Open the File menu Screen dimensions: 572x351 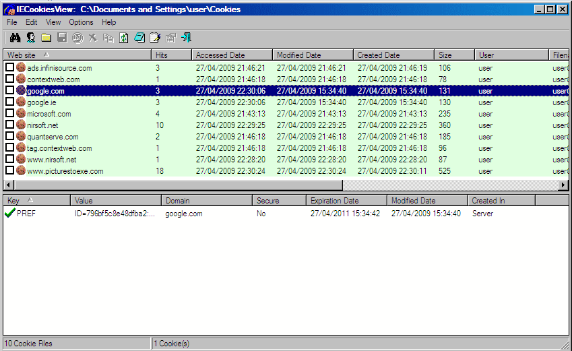[x=12, y=22]
